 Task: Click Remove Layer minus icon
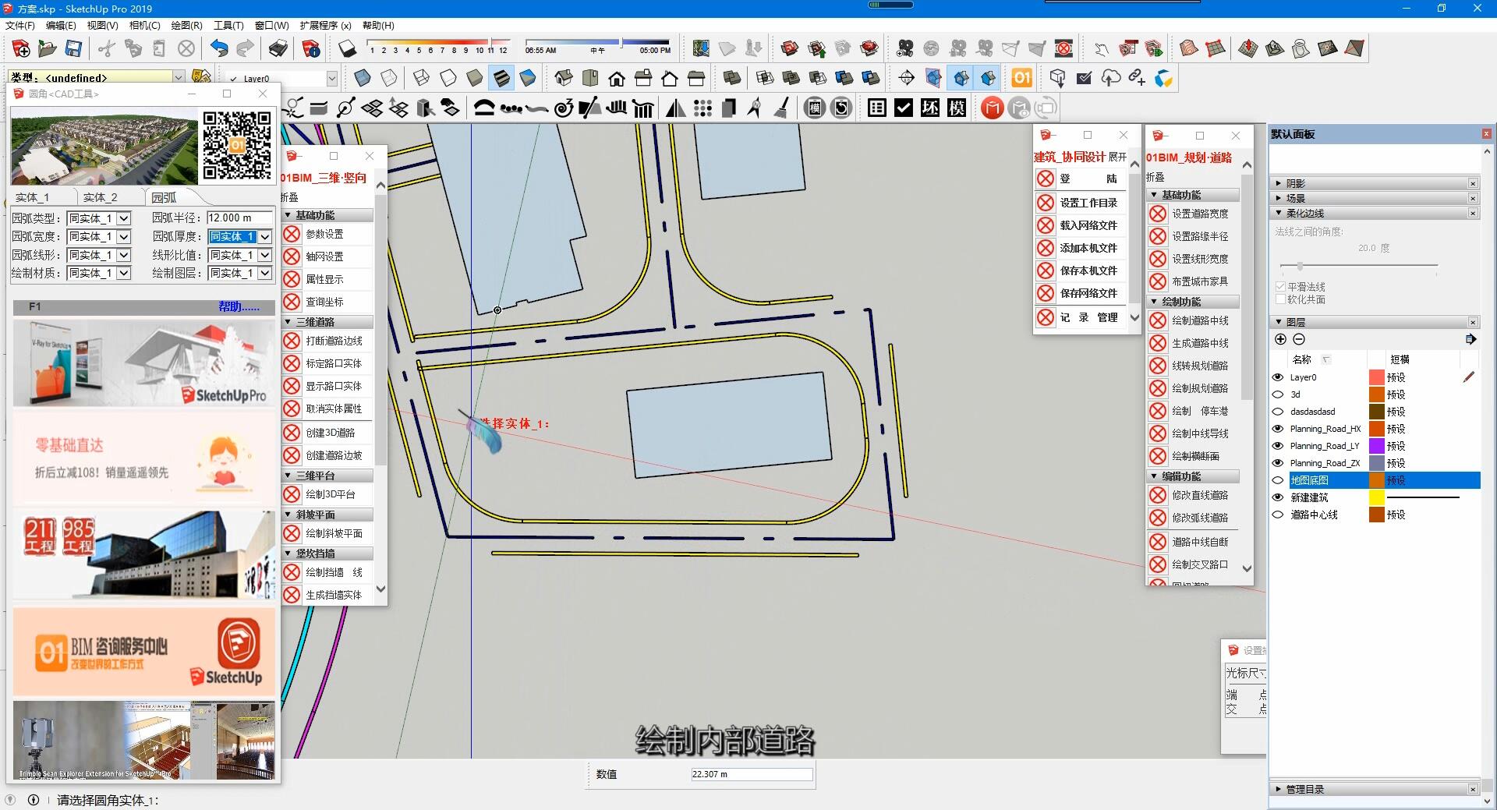click(x=1299, y=339)
